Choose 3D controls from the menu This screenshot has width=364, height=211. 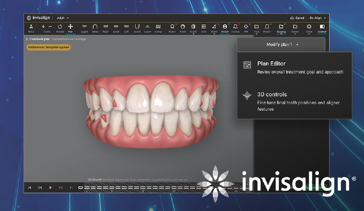coord(294,102)
